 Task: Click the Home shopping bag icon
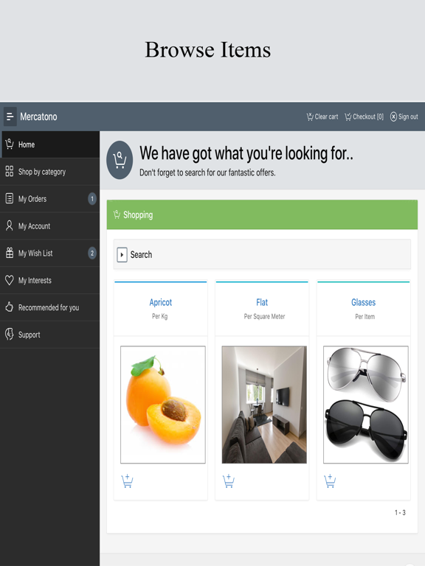point(10,144)
